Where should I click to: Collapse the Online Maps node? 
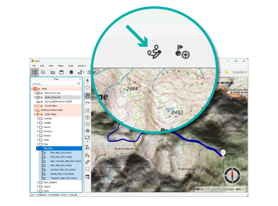click(35, 114)
